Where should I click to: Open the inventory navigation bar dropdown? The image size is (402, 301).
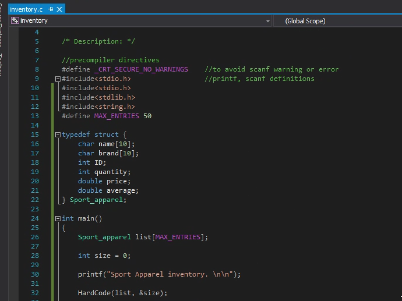[x=267, y=20]
